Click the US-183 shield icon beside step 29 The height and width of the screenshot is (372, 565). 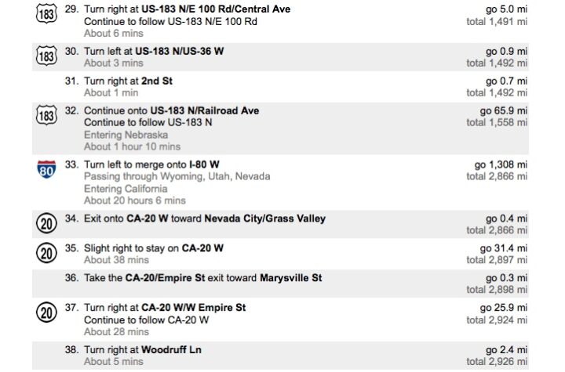pyautogui.click(x=46, y=14)
